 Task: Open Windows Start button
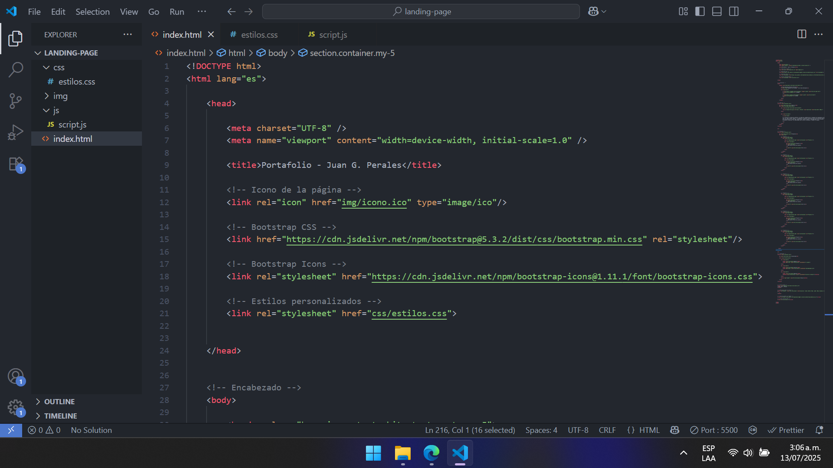pyautogui.click(x=373, y=453)
